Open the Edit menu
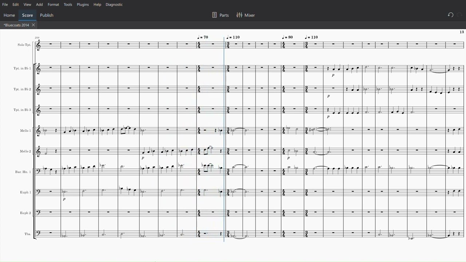 point(16,4)
